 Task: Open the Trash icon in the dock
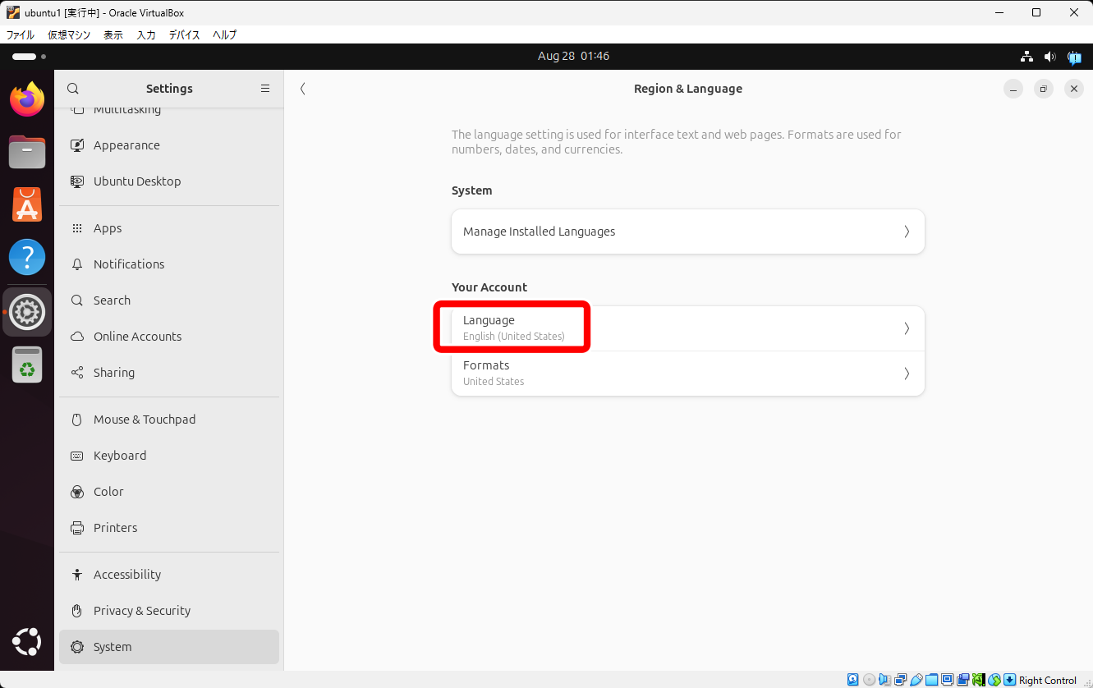click(27, 365)
